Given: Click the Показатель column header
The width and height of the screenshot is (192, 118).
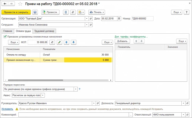Looking at the screenshot, I should (140, 47).
